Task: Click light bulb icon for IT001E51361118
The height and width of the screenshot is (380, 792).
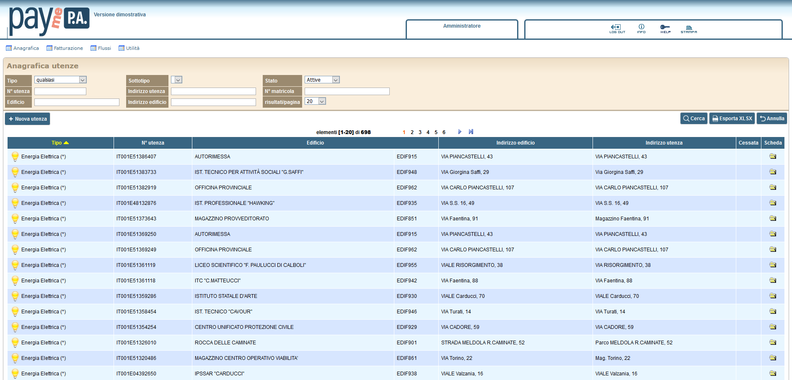Action: 15,281
